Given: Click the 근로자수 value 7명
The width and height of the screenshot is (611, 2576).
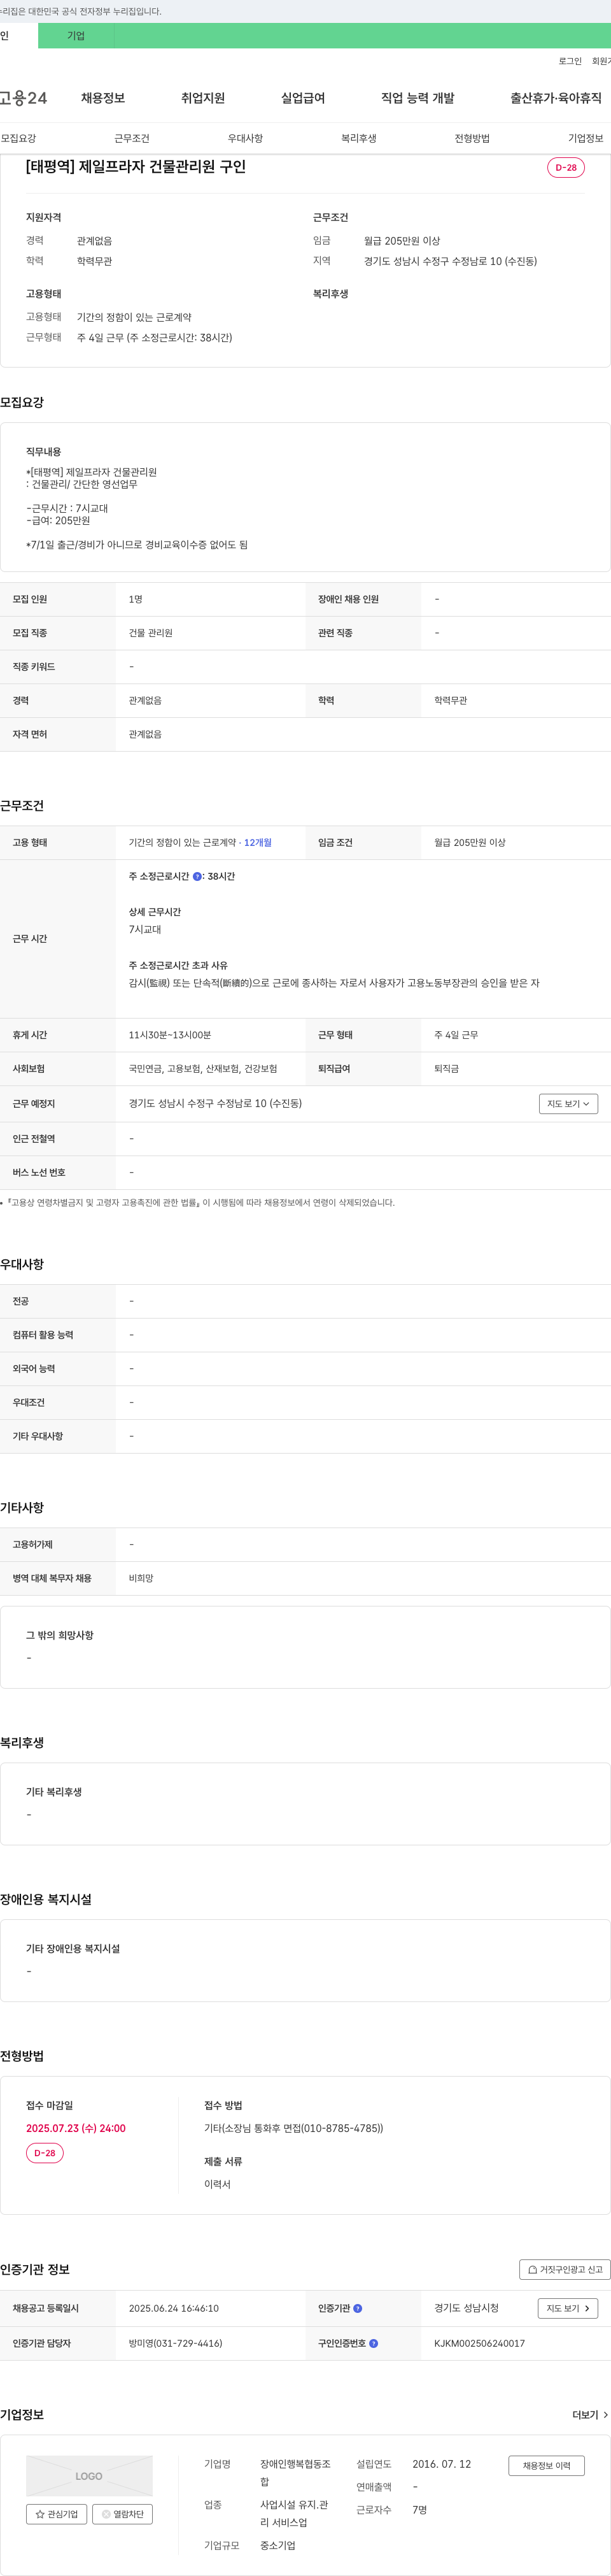Looking at the screenshot, I should coord(419,2510).
